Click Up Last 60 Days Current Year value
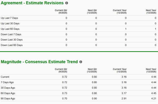158x104 pixels. (126, 29)
